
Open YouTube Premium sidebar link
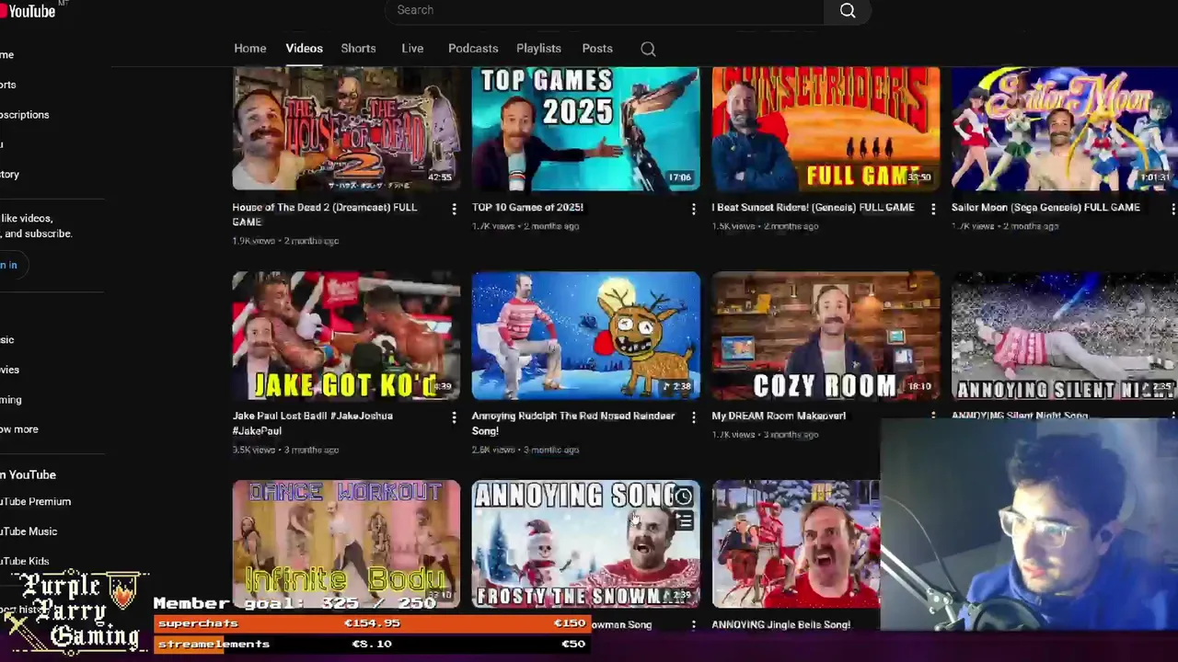(x=35, y=502)
